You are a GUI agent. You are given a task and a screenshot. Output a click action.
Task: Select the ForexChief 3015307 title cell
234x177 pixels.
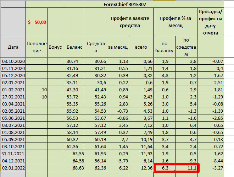[x=124, y=4]
